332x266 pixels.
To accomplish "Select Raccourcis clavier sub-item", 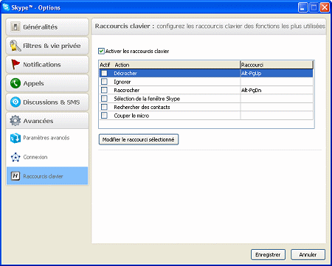I will 47,176.
